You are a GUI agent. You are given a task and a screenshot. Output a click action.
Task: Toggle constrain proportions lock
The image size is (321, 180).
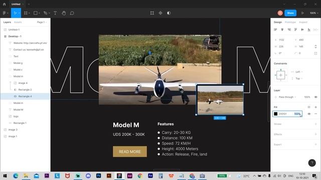(315, 46)
